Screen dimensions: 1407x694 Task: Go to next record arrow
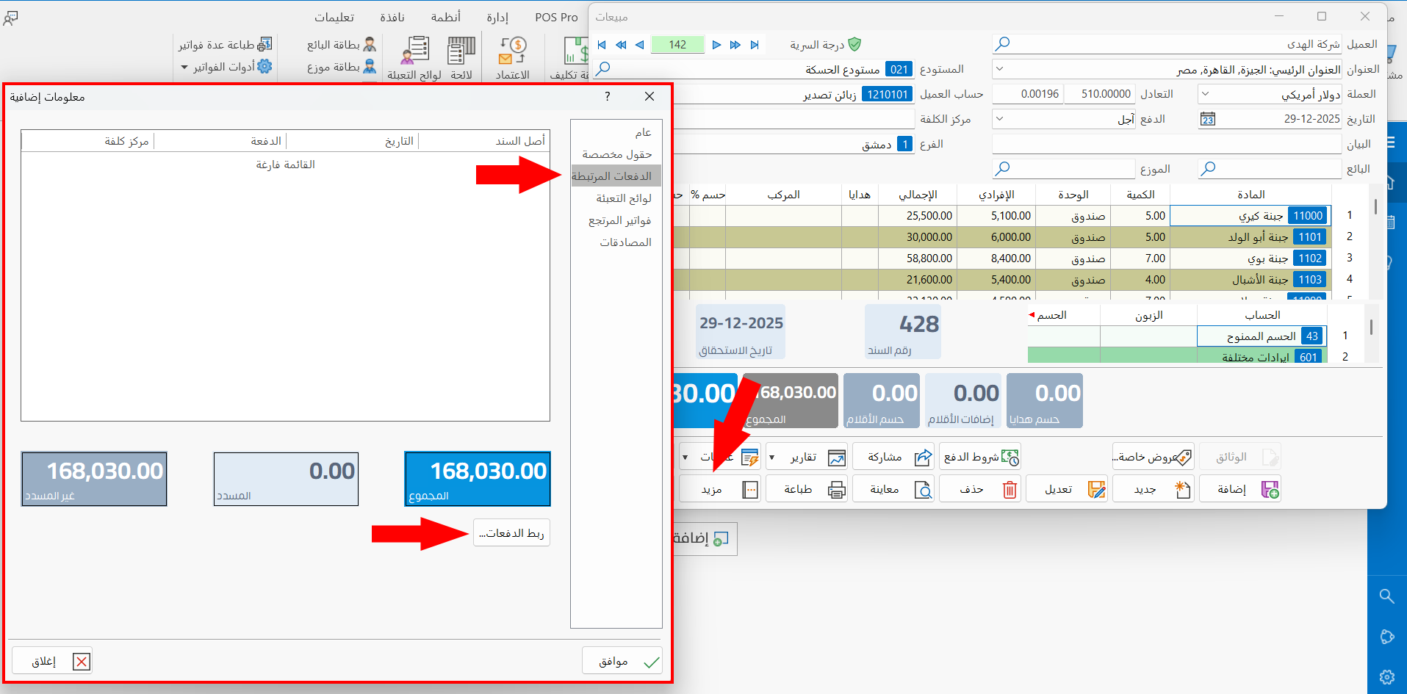click(716, 45)
